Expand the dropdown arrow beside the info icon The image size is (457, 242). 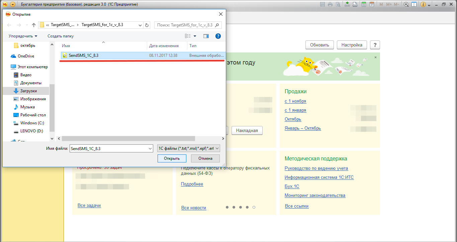tap(429, 5)
